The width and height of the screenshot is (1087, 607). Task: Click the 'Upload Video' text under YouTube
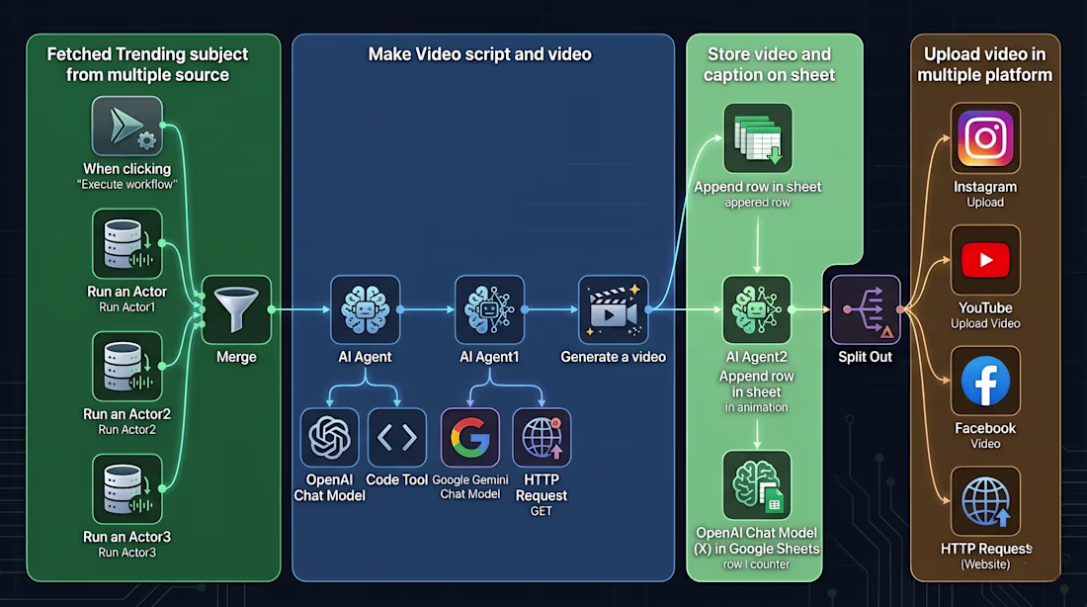pyautogui.click(x=985, y=324)
